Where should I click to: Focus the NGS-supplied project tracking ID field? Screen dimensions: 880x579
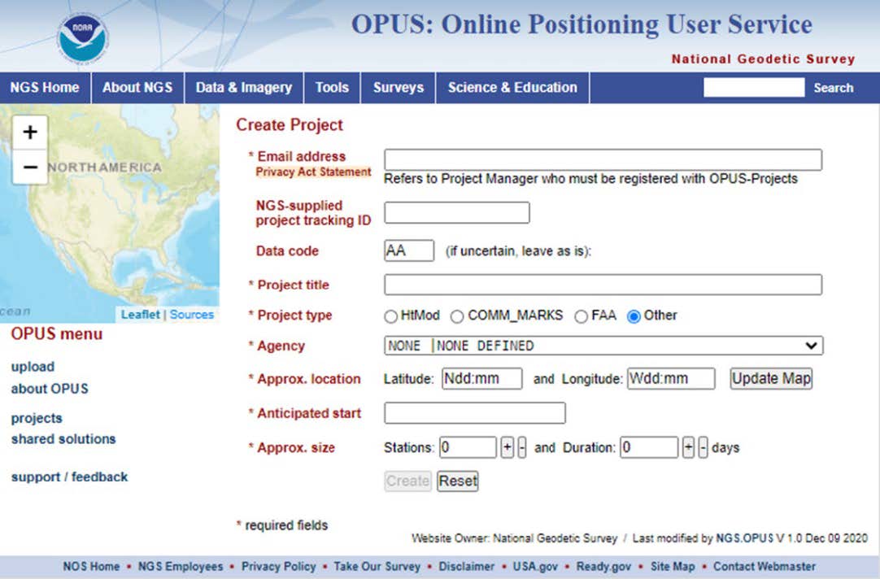pyautogui.click(x=457, y=212)
